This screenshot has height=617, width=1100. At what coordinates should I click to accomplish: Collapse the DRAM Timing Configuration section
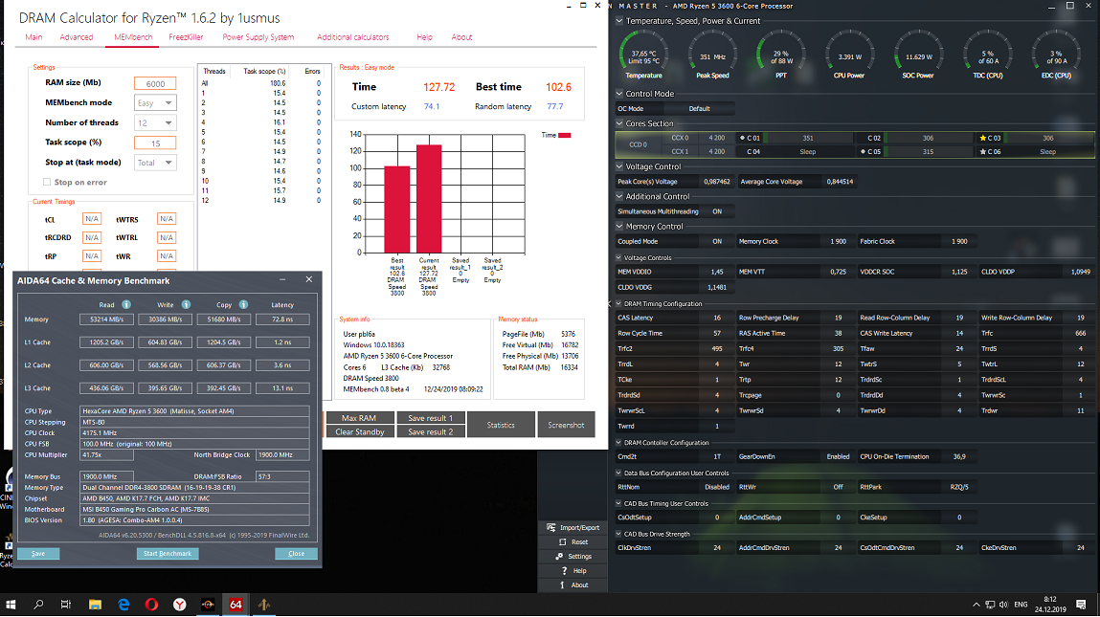pyautogui.click(x=618, y=303)
